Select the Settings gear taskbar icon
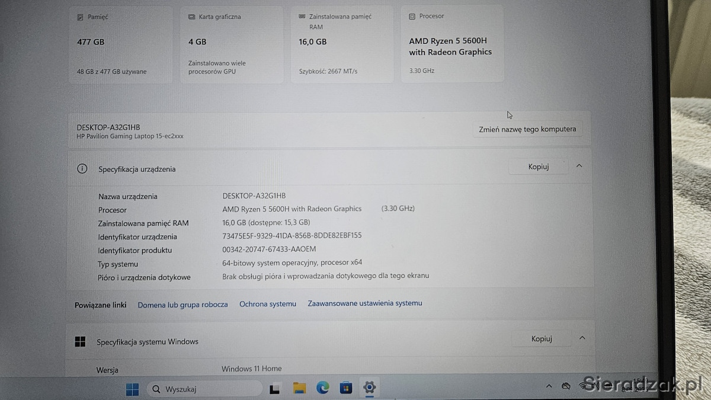 tap(370, 388)
